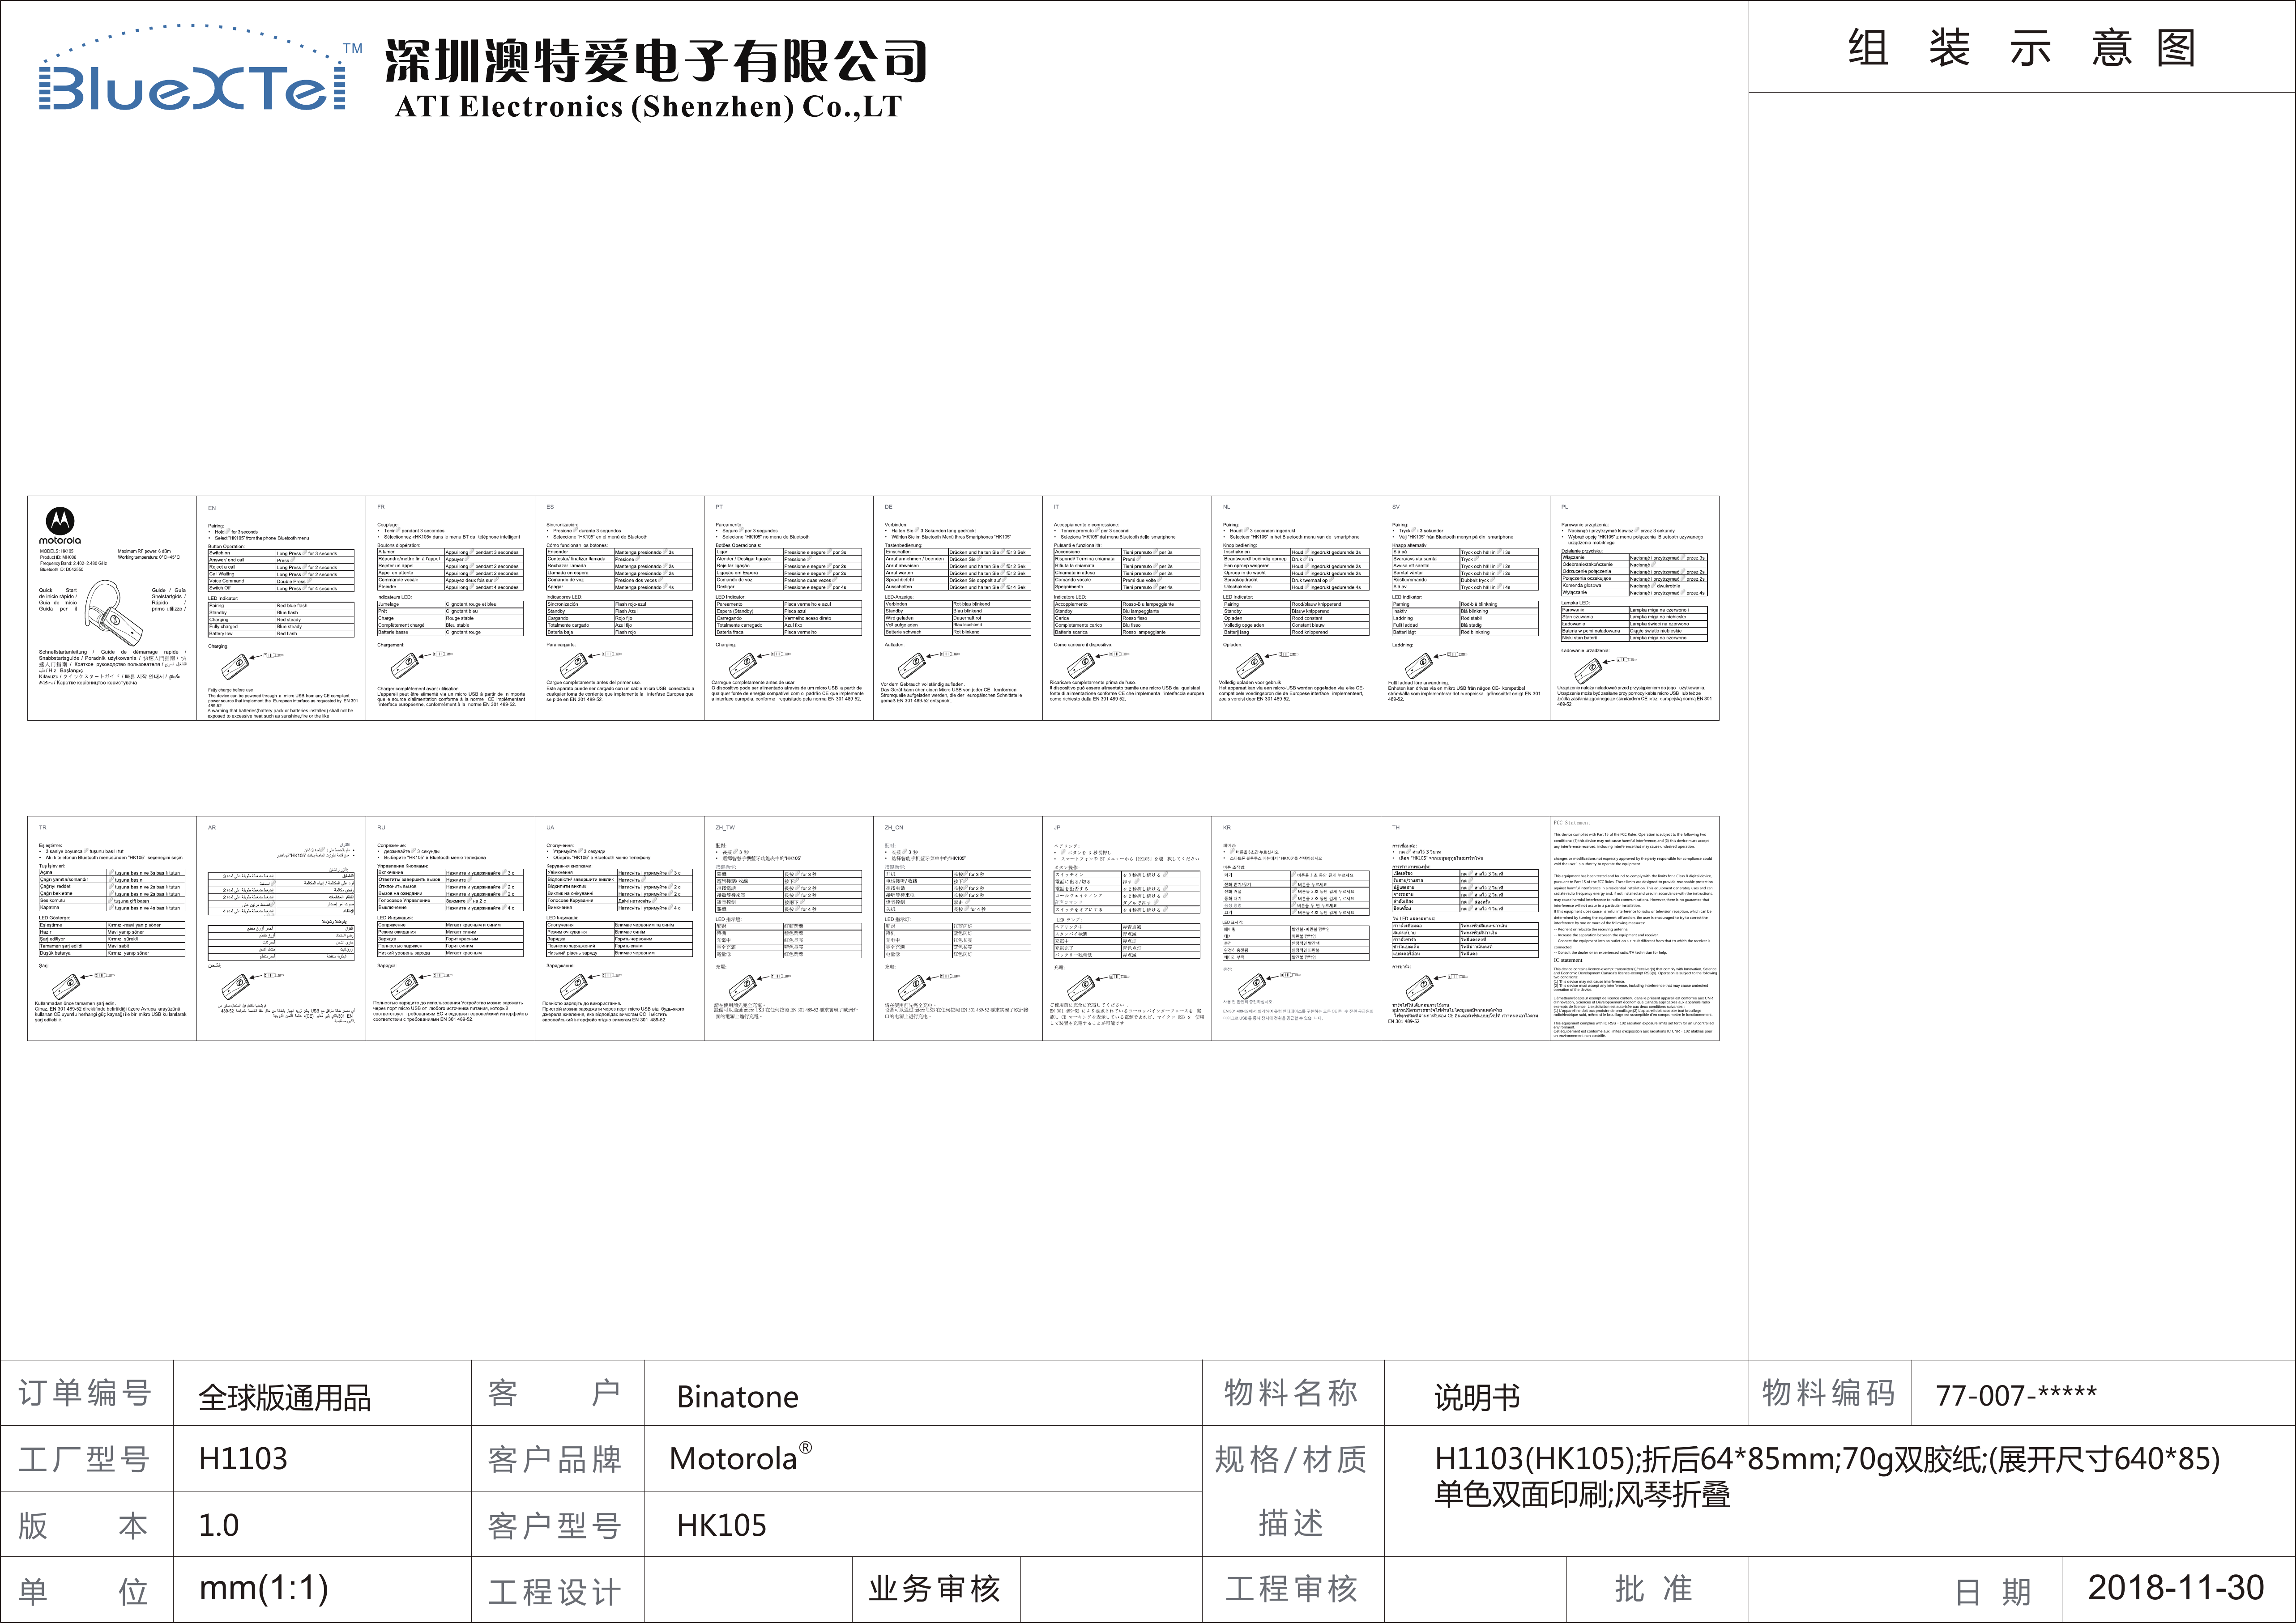
Task: Click the 工程审核 label cell
Action: pyautogui.click(x=1293, y=1590)
